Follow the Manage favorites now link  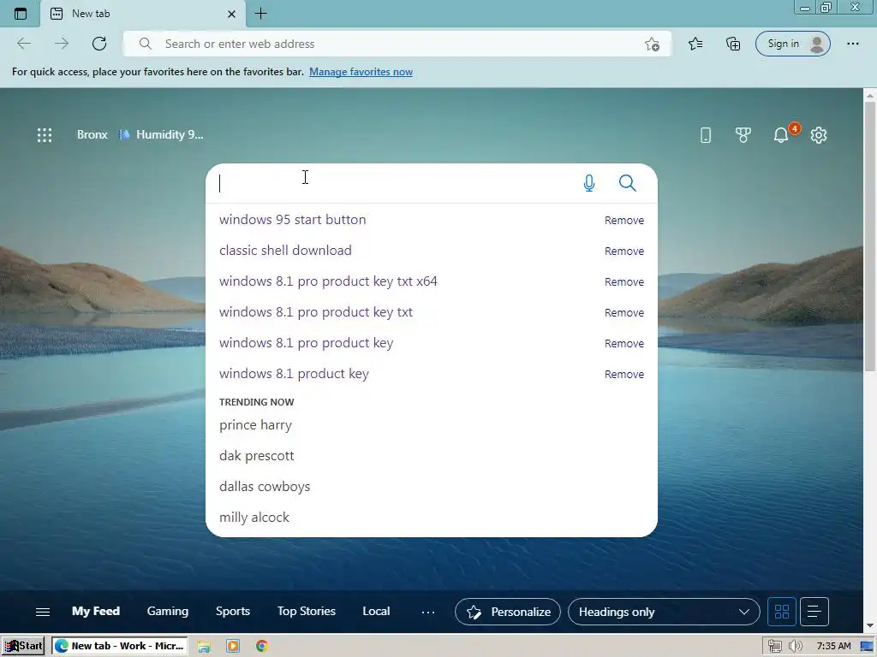[361, 72]
